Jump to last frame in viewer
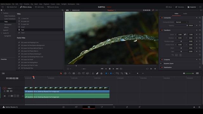This screenshot has height=114, width=203. [x=117, y=69]
